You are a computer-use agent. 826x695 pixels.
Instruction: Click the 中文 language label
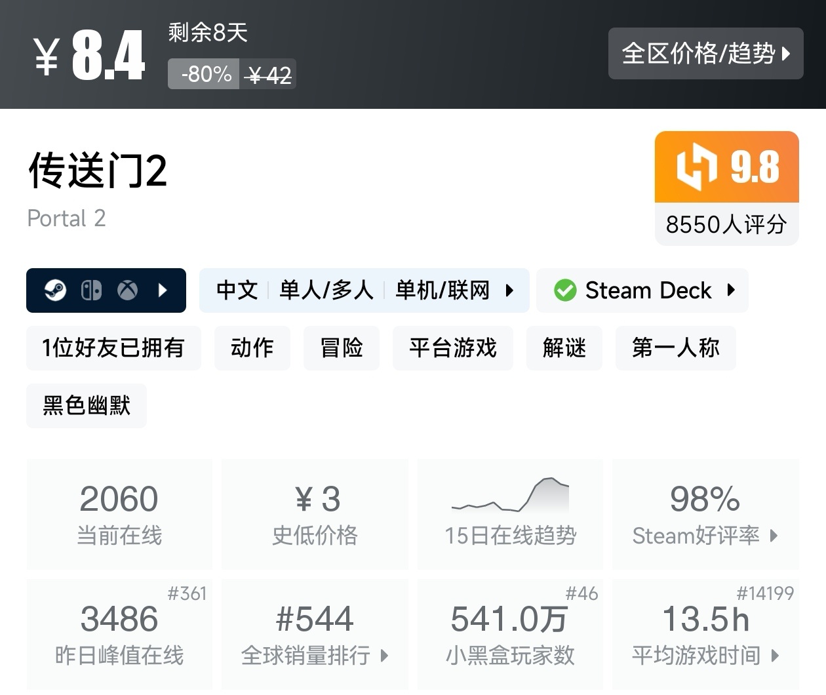click(x=237, y=290)
